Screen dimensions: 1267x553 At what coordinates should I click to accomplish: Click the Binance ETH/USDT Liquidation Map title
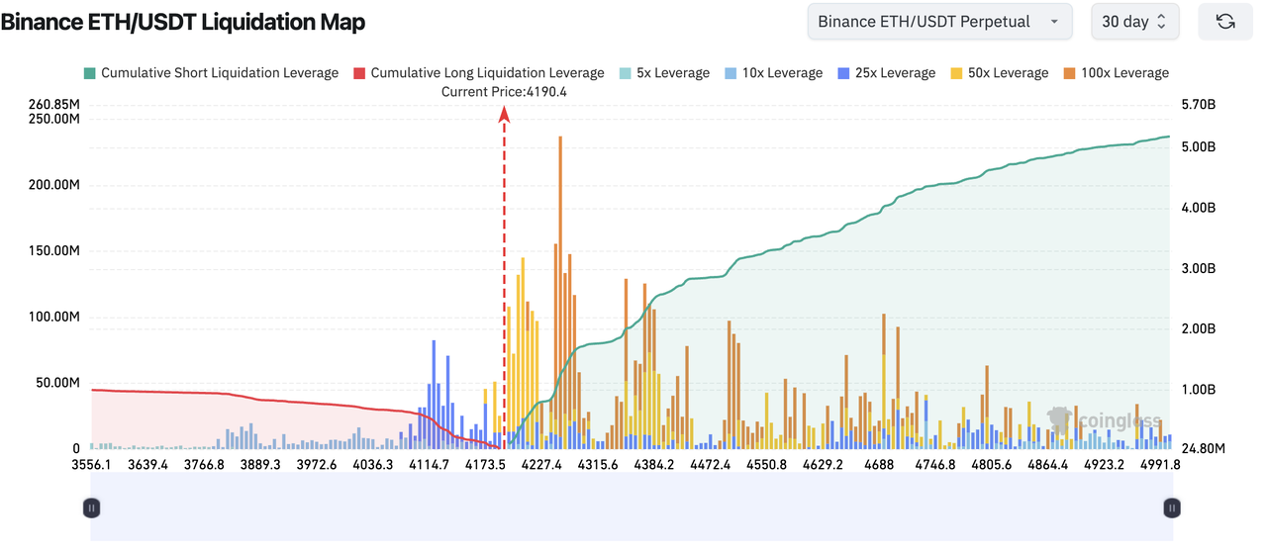point(183,22)
